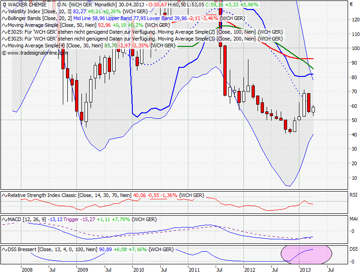364x273 pixels.
Task: Select the pink ellipse annotation on DSS panel
Action: pyautogui.click(x=307, y=255)
